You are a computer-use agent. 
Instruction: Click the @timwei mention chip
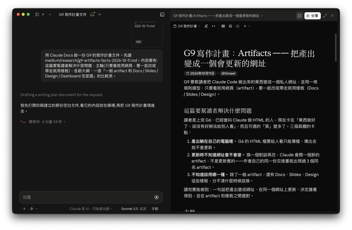point(228,74)
